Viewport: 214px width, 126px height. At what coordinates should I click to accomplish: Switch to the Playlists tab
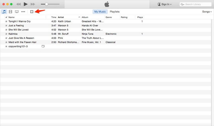click(x=115, y=12)
